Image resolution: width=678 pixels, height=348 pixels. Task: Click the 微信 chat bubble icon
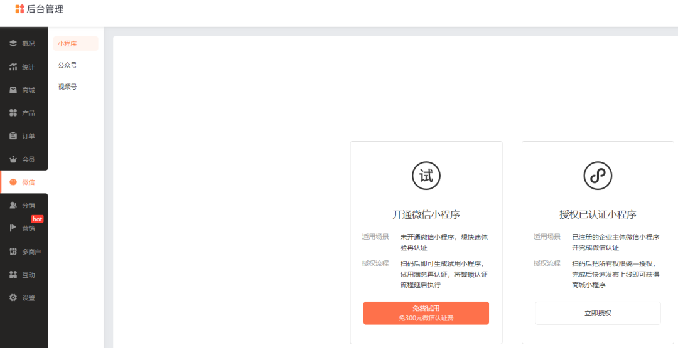(x=13, y=182)
